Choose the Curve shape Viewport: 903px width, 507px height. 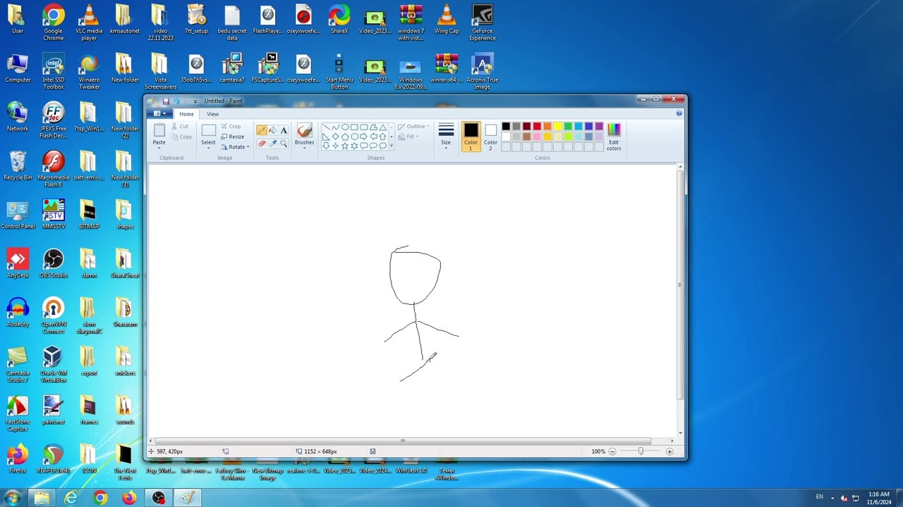click(x=335, y=127)
